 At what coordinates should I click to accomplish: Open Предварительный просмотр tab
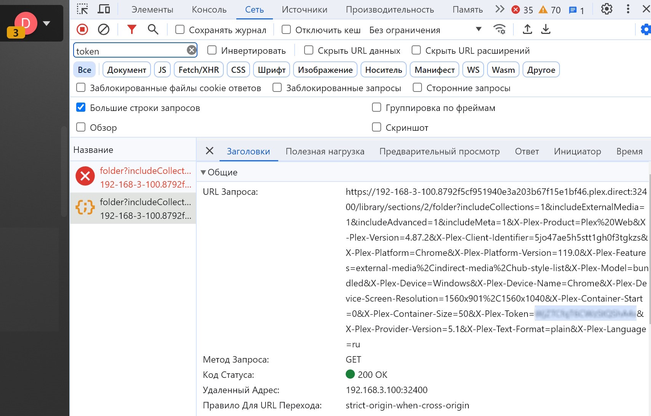pos(439,151)
